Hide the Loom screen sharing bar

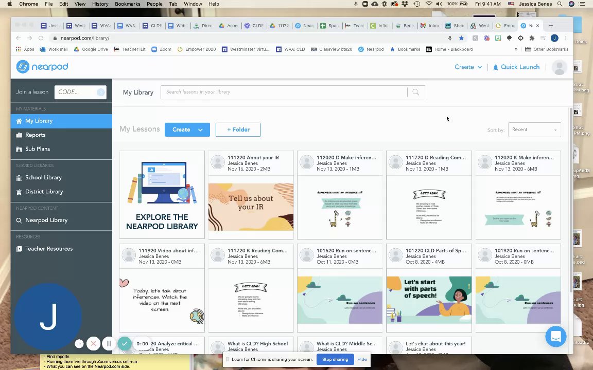(x=362, y=359)
